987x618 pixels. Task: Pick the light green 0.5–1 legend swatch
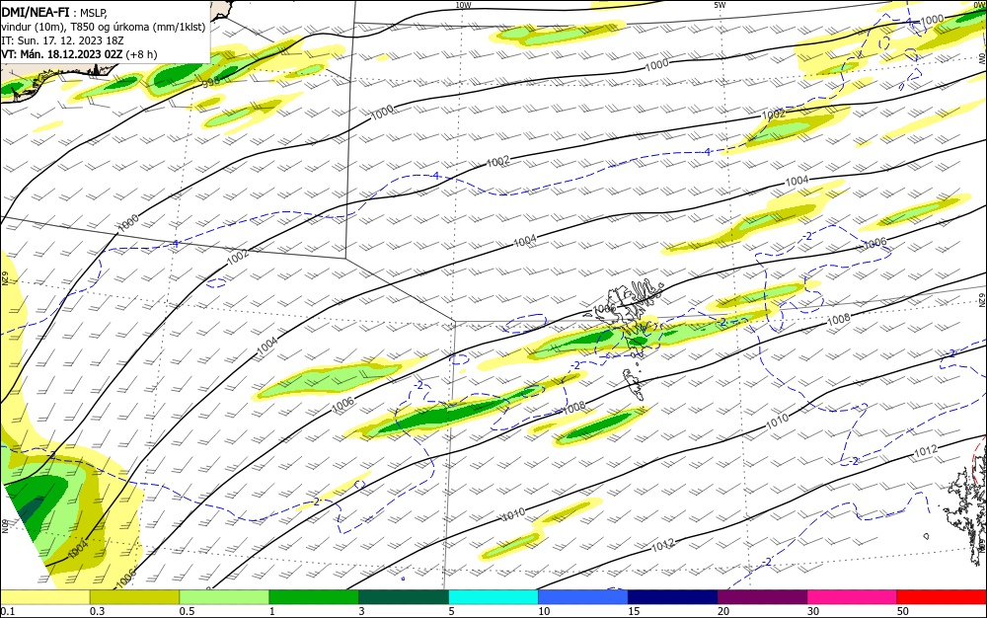point(224,597)
